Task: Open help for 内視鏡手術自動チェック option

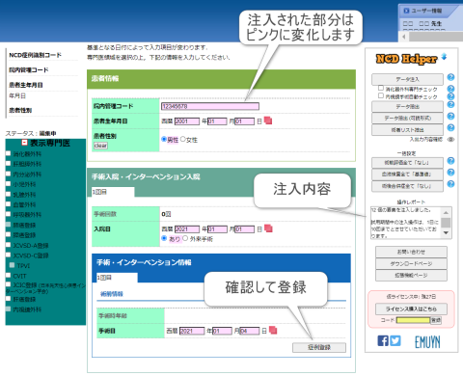Action: coord(450,96)
